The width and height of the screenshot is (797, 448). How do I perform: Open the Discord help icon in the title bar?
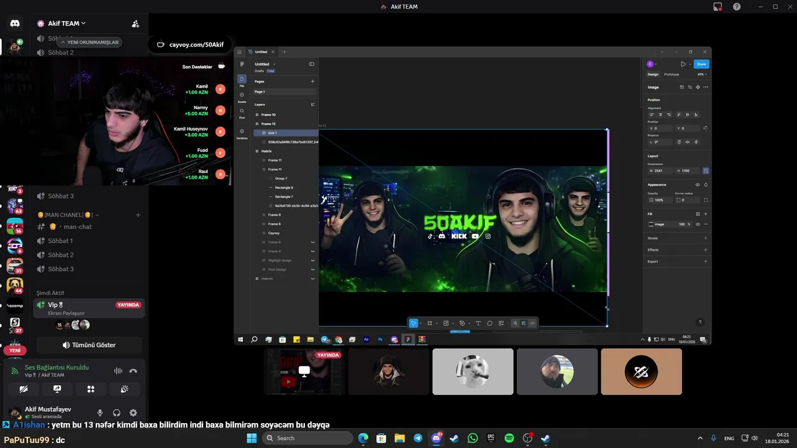[x=737, y=7]
